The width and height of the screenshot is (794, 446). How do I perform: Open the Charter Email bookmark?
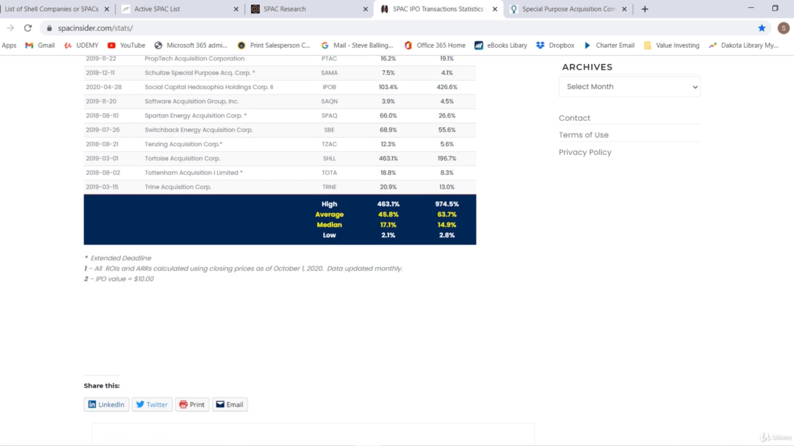coord(609,45)
